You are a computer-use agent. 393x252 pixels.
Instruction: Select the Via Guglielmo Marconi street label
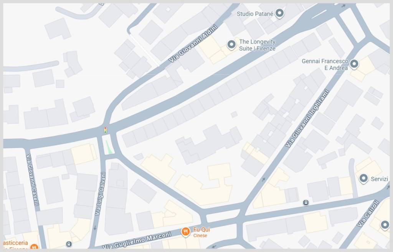pyautogui.click(x=137, y=240)
